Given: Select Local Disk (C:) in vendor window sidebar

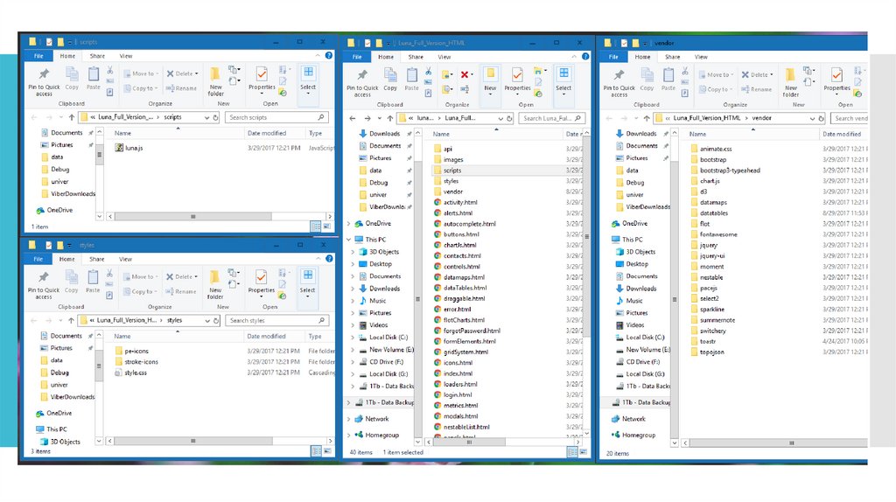Looking at the screenshot, I should pos(645,338).
